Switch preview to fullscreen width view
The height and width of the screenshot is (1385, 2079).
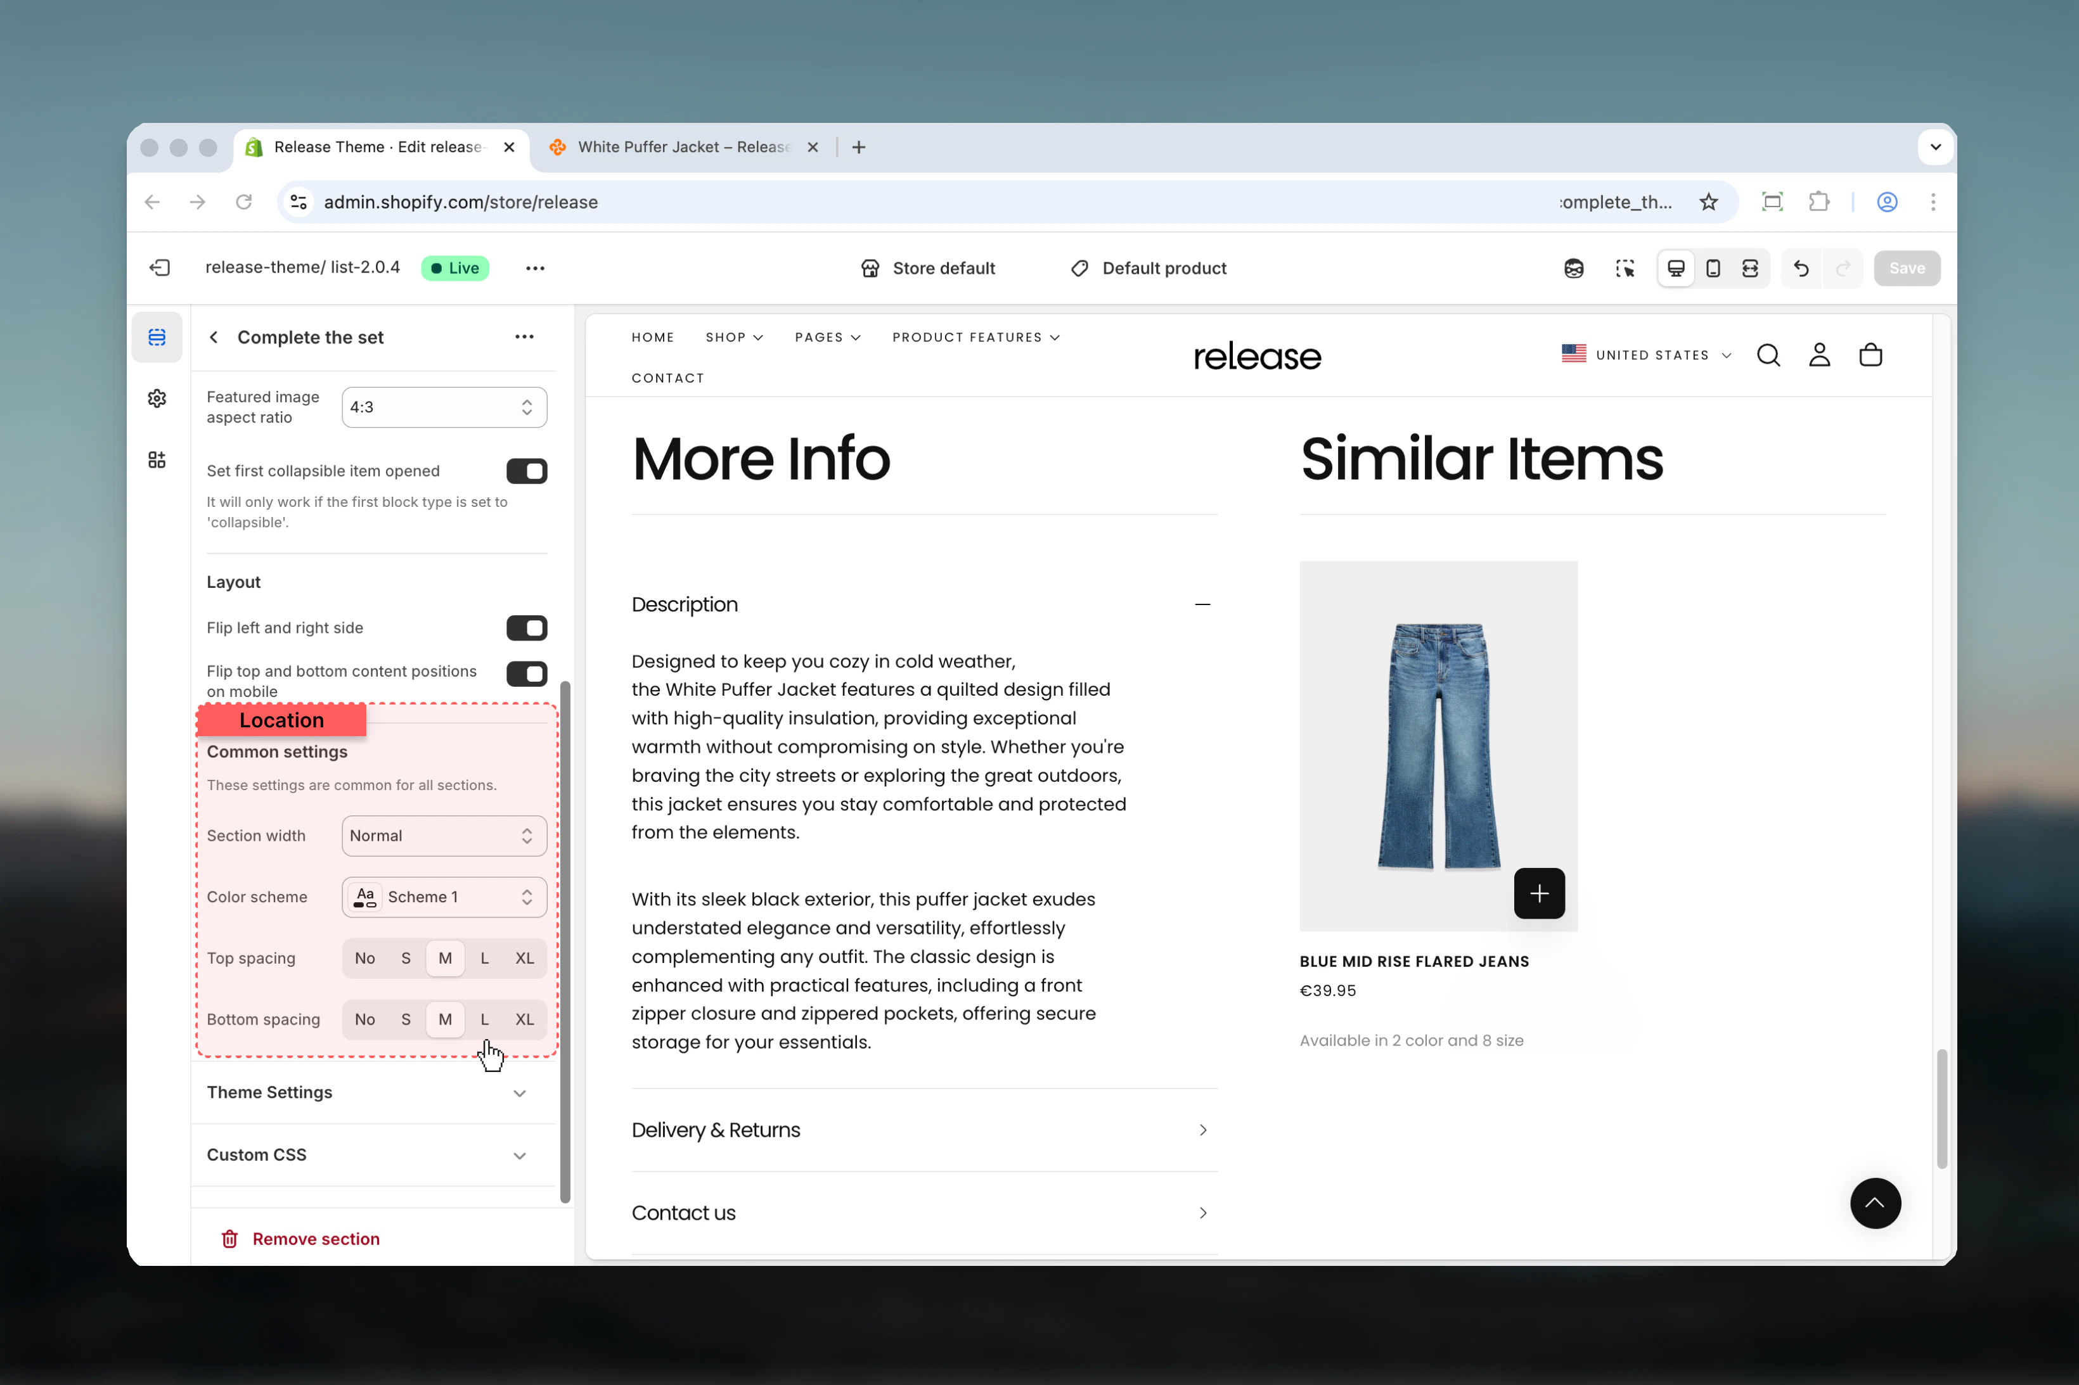[1749, 269]
